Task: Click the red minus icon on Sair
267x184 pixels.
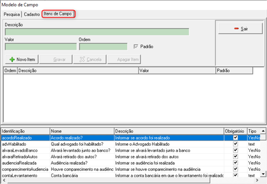Action: [x=236, y=28]
